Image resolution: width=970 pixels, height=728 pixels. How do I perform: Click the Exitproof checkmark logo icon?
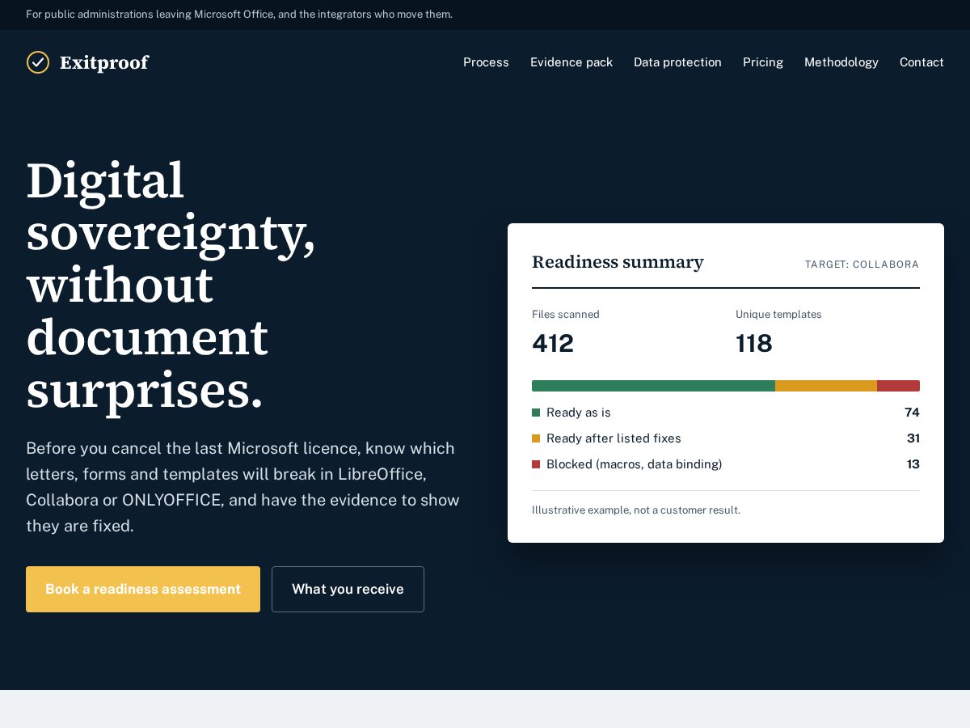click(38, 62)
